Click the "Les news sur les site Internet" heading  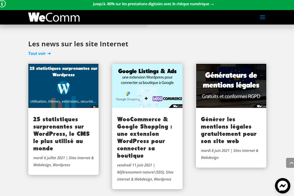(78, 44)
